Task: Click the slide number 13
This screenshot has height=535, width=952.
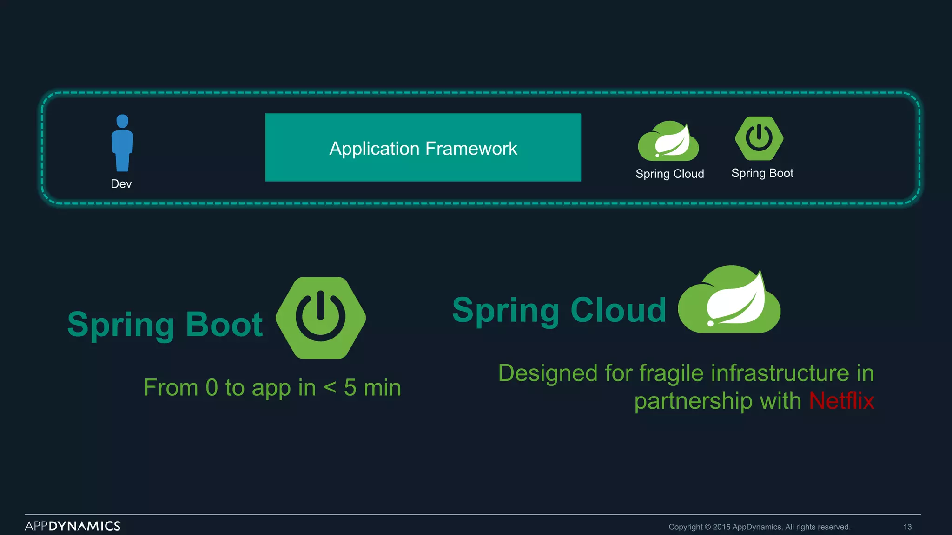Action: 907,527
